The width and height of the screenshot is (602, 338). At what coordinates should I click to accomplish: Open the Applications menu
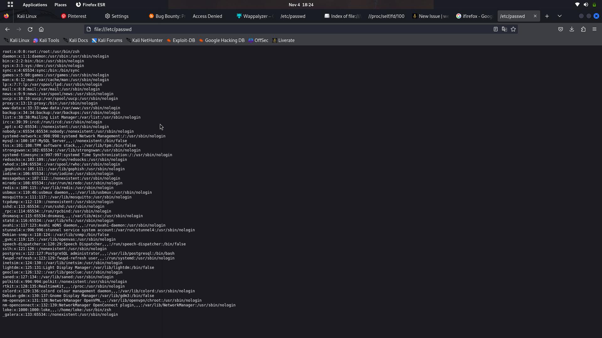(x=34, y=4)
